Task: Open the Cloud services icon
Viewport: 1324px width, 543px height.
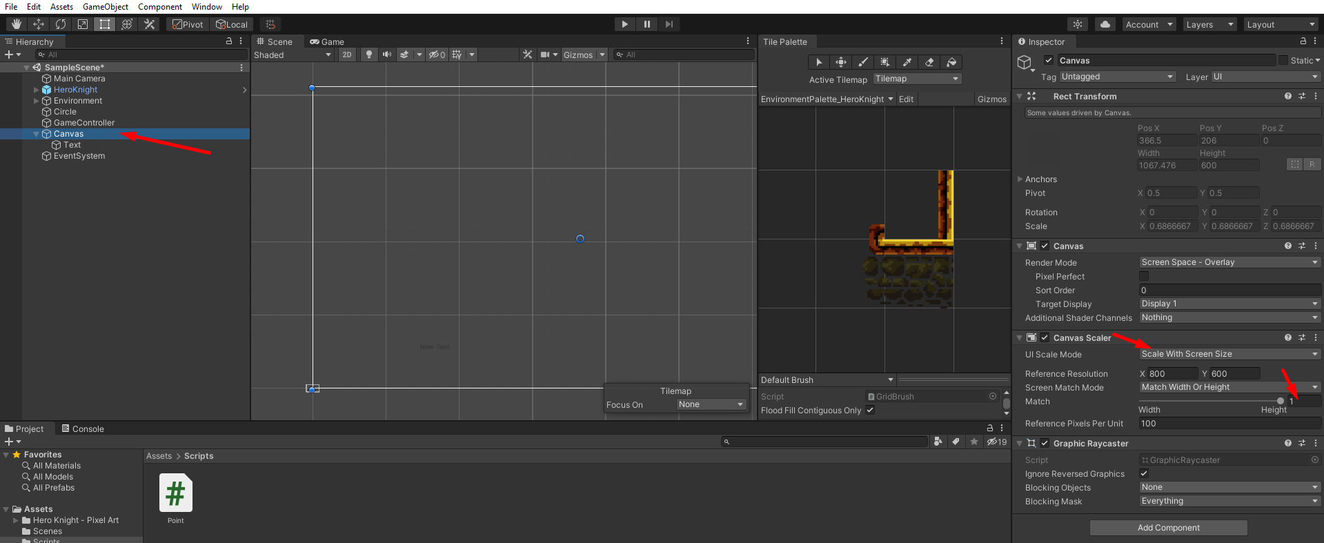Action: pos(1105,24)
